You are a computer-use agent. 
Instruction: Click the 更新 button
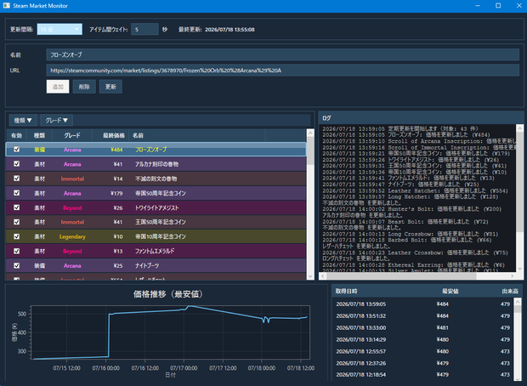tap(110, 87)
